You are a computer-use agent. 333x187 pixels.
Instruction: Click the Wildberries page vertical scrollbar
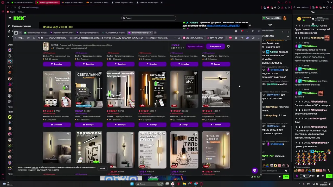coord(261,105)
